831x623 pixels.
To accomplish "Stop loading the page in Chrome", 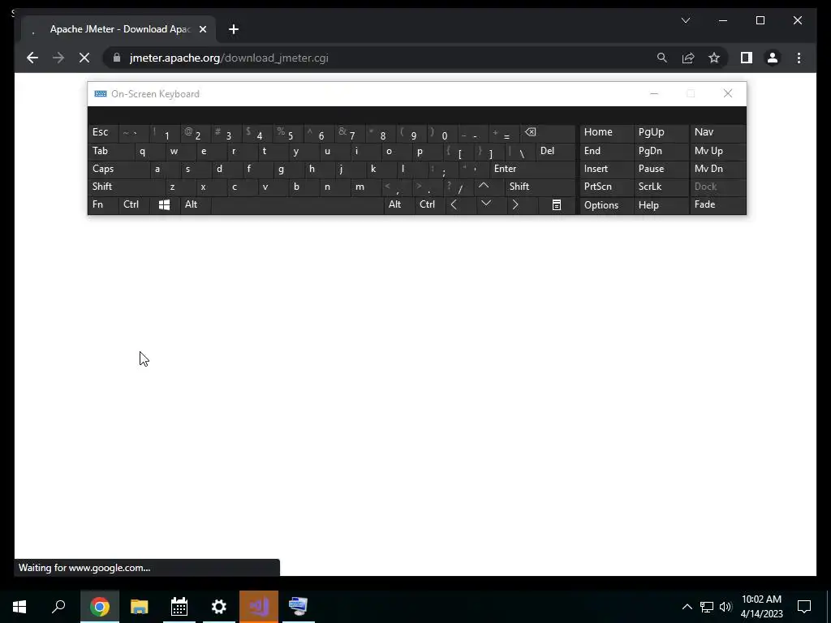I will [84, 58].
